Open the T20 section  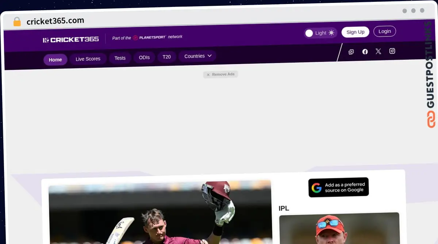(x=166, y=57)
